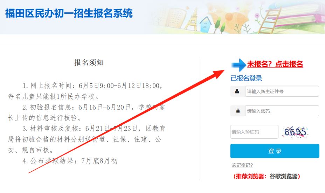Open the 未报名？点击报名 registration link
The height and width of the screenshot is (193, 325).
click(x=275, y=64)
